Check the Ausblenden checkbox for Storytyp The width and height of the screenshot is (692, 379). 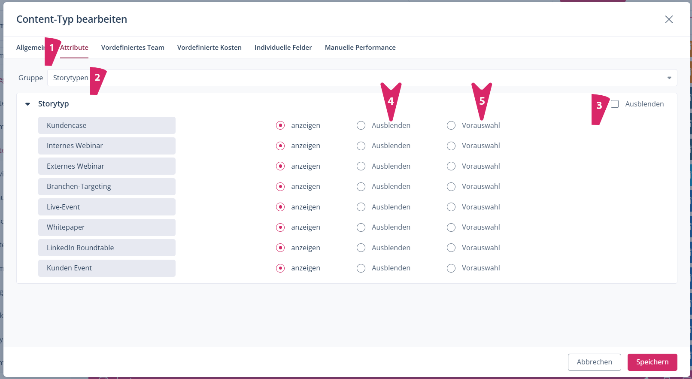[x=615, y=104]
